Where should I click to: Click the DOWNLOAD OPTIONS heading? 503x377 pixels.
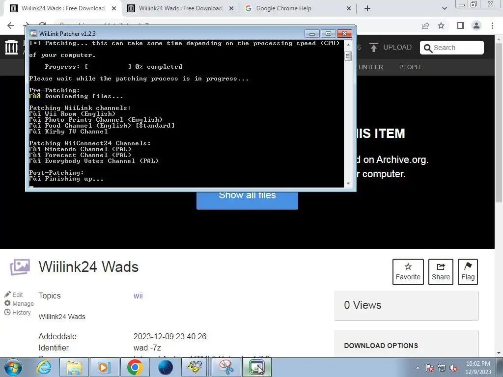[381, 346]
